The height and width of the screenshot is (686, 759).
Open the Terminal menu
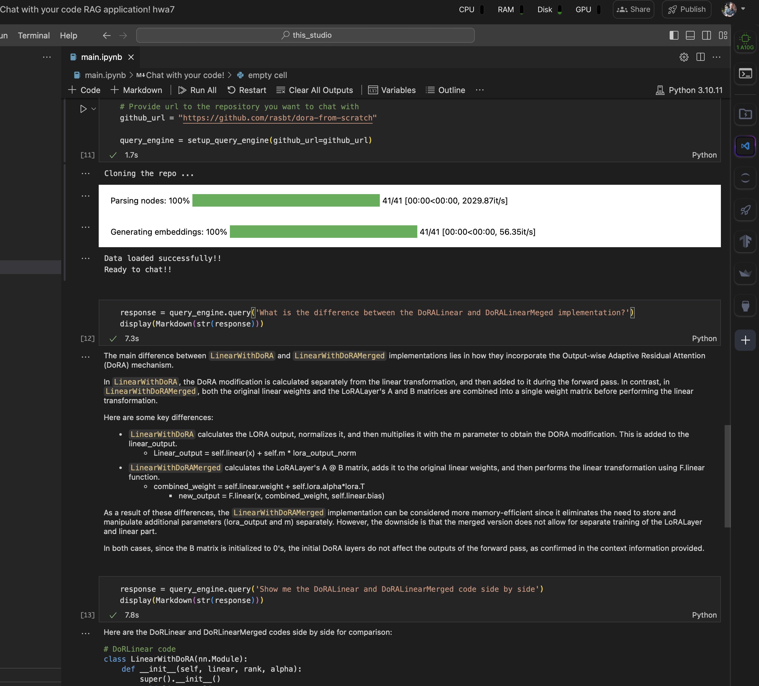[34, 35]
